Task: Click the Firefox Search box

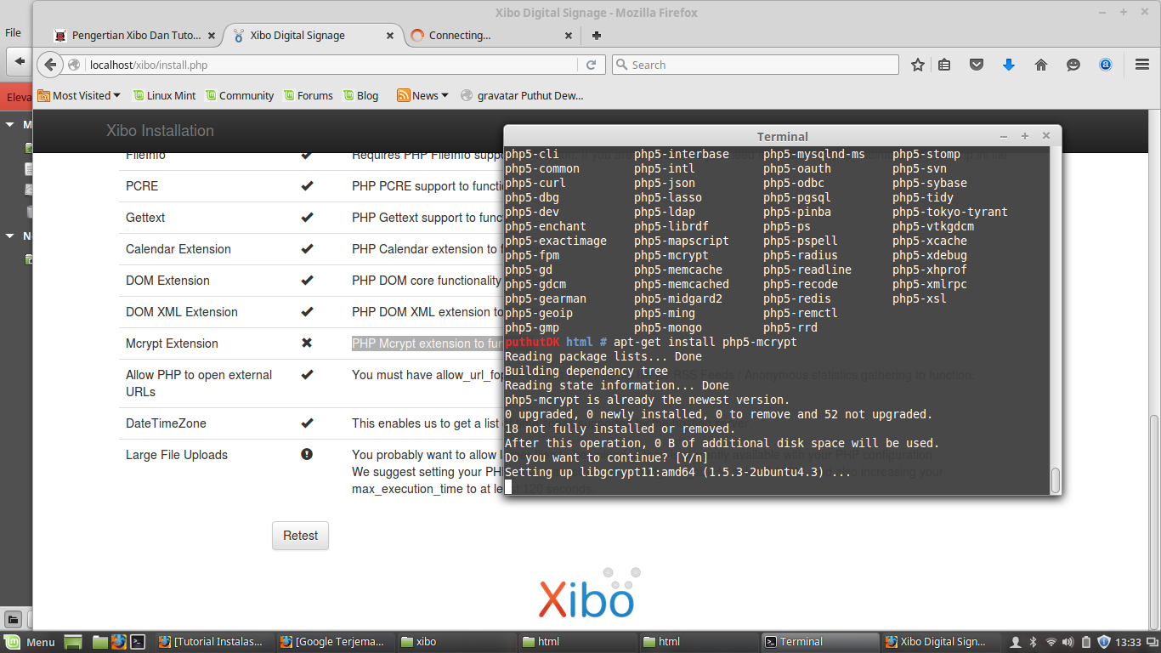Action: point(756,65)
